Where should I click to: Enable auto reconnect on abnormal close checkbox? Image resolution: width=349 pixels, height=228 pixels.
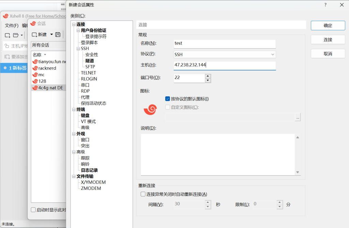click(143, 194)
